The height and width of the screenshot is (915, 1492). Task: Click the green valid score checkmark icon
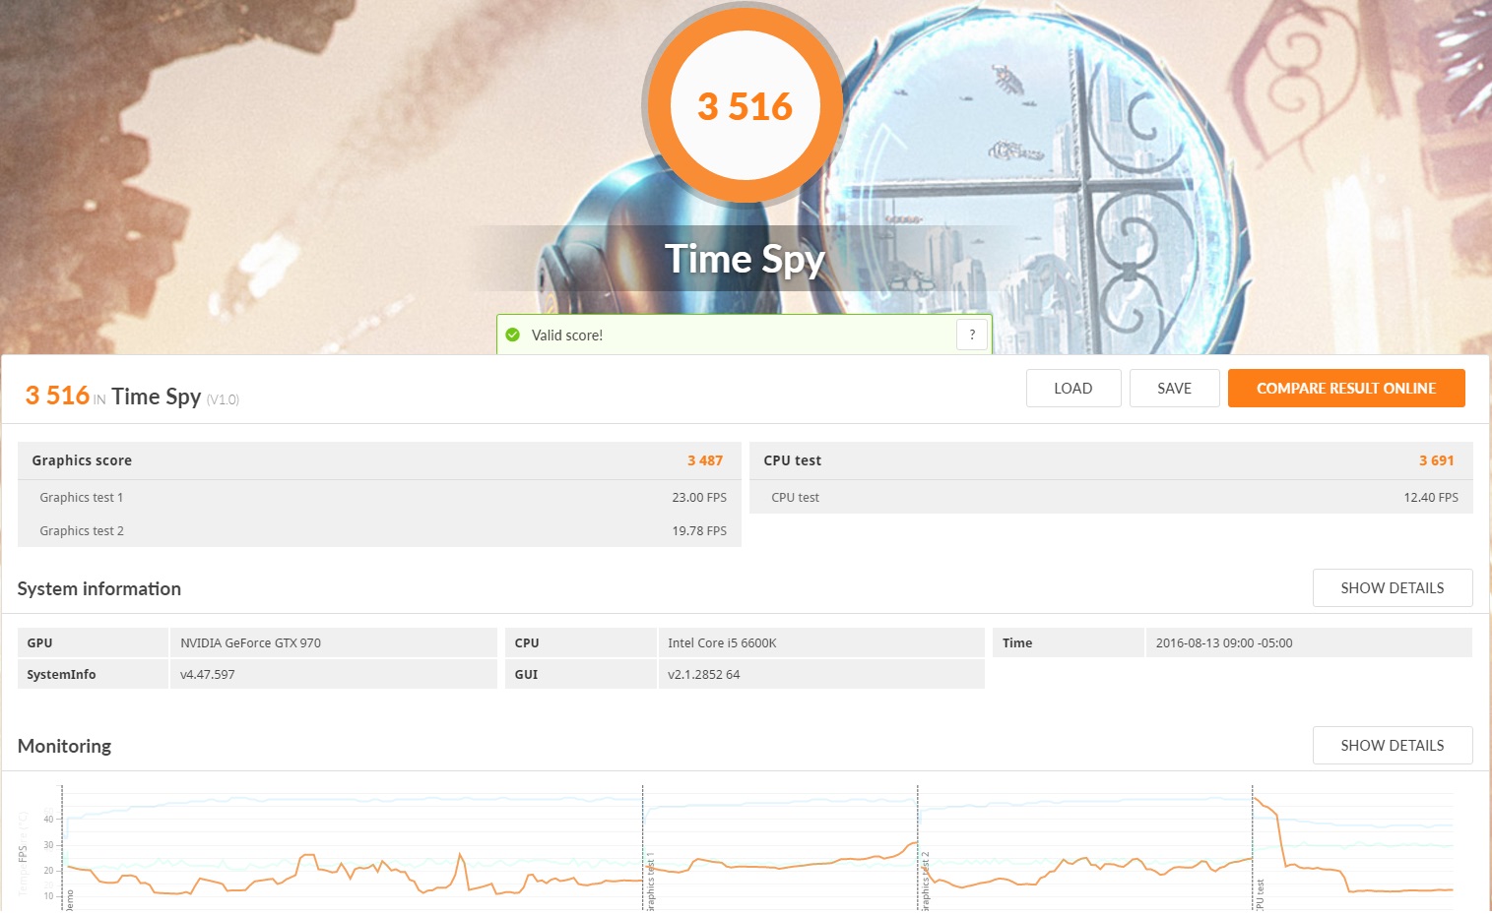512,335
